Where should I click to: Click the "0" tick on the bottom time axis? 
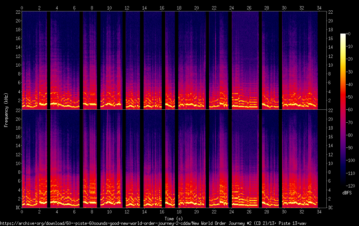pyautogui.click(x=22, y=212)
